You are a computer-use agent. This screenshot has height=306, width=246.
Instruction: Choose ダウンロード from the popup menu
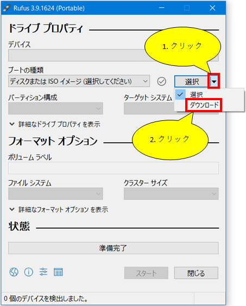(x=204, y=105)
